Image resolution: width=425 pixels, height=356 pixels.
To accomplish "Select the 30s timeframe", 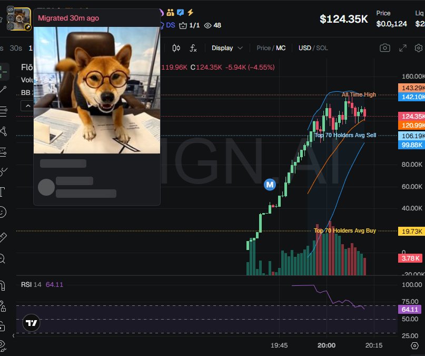I will tap(16, 49).
